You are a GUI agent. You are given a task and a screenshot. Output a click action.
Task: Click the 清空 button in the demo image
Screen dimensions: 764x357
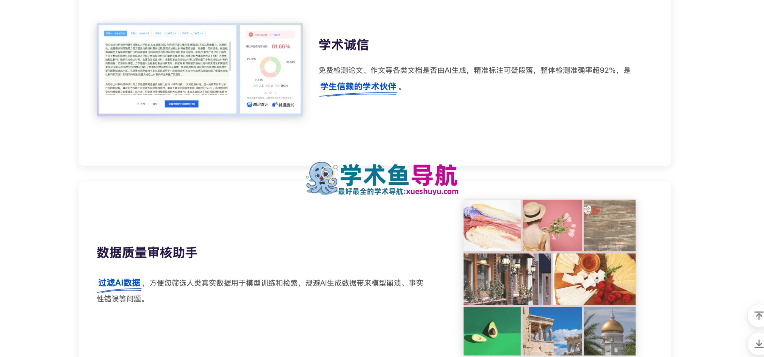155,104
